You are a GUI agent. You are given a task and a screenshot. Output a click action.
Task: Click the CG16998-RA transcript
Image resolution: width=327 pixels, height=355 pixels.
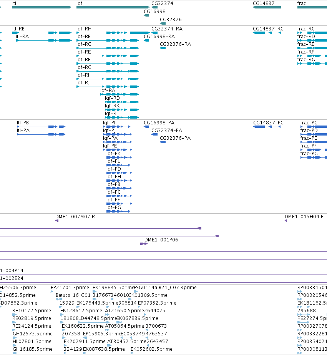click(146, 40)
